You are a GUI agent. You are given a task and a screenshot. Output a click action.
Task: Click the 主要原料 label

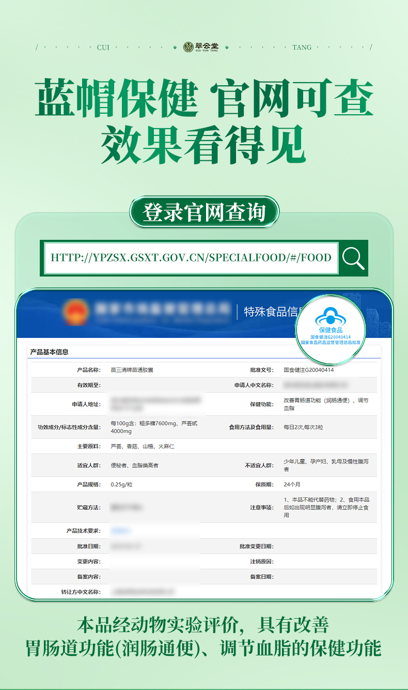pos(89,446)
